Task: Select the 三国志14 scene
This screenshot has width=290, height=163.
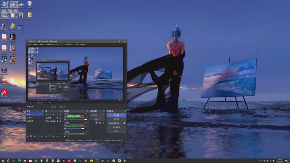Action: [x=35, y=117]
